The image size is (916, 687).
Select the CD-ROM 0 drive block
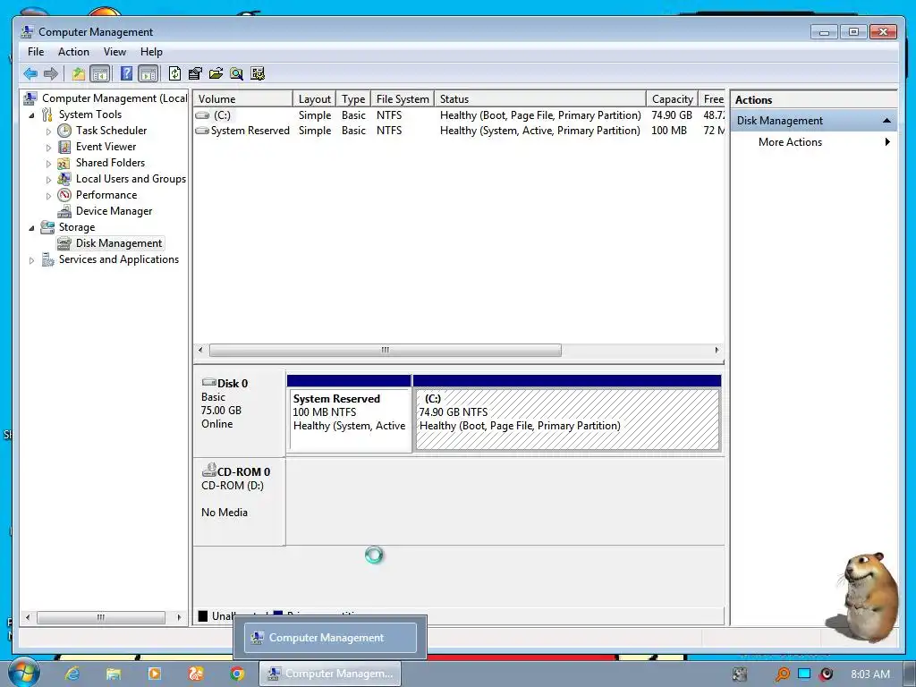click(x=239, y=503)
